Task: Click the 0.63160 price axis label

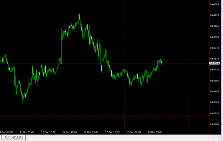Action: [214, 124]
